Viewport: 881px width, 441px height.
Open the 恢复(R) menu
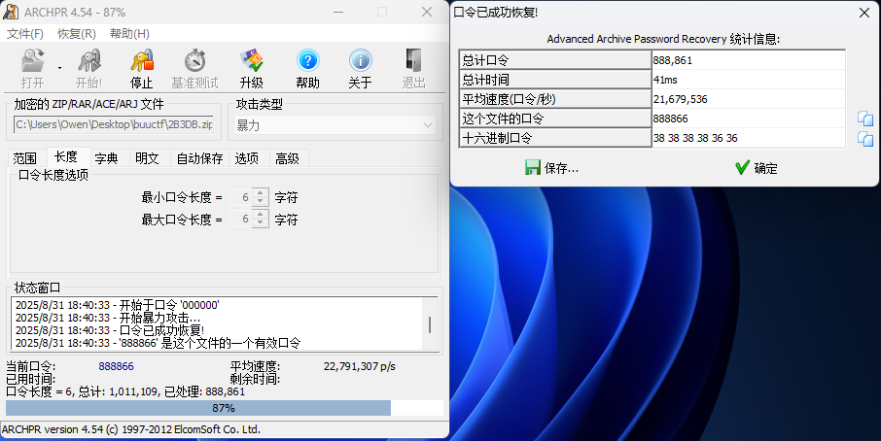pyautogui.click(x=77, y=34)
